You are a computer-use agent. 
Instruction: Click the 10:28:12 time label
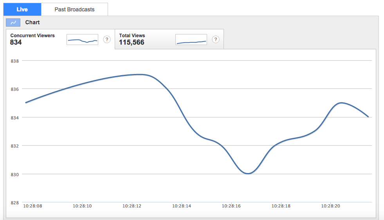[132, 206]
